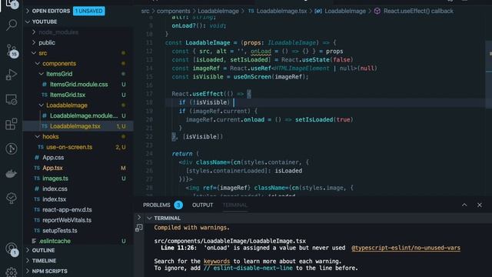The width and height of the screenshot is (492, 277).
Task: Open setupTests.ts file
Action: coord(60,231)
